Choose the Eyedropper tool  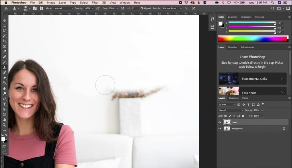(x=4, y=51)
